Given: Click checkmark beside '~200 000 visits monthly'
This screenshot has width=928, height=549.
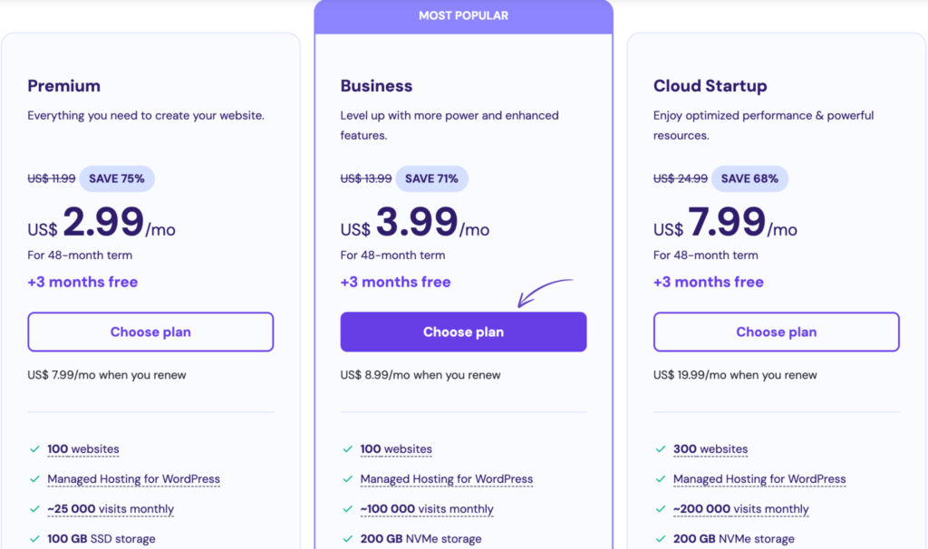Looking at the screenshot, I should [x=661, y=509].
